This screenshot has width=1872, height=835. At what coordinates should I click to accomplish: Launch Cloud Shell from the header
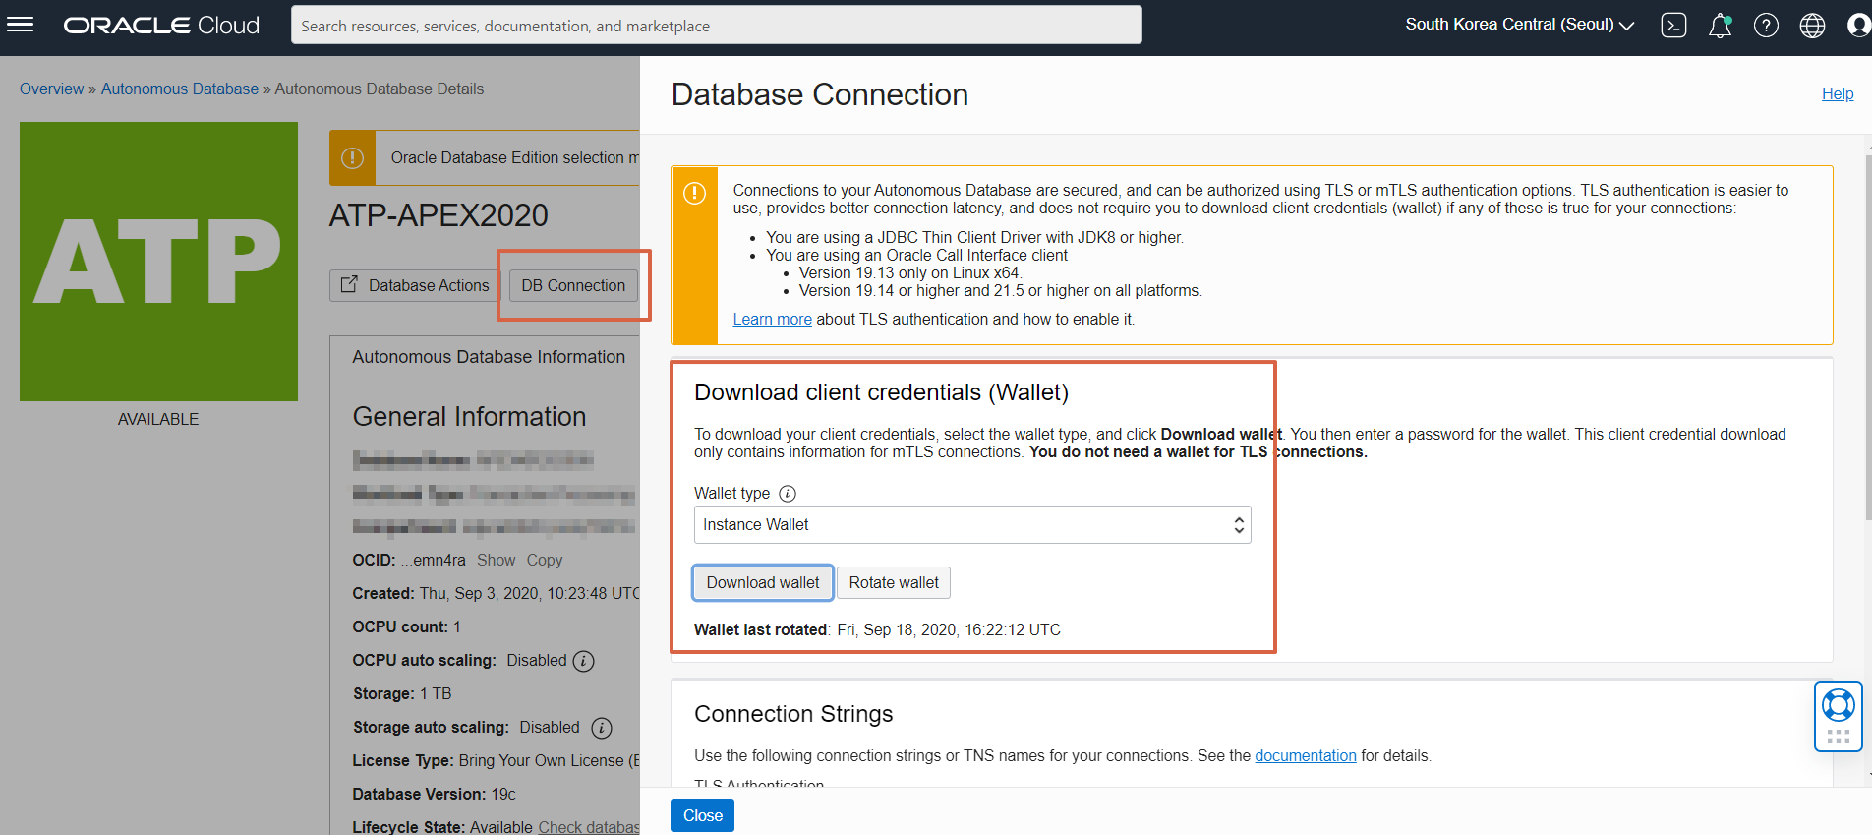coord(1673,26)
